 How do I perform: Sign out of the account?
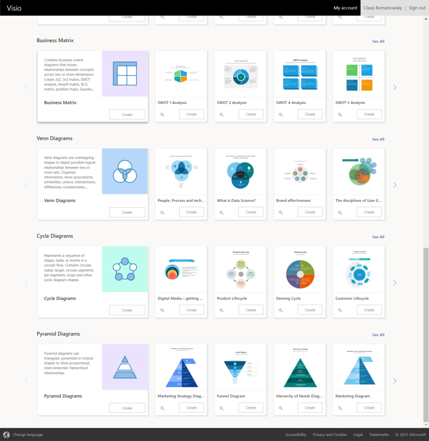point(417,8)
